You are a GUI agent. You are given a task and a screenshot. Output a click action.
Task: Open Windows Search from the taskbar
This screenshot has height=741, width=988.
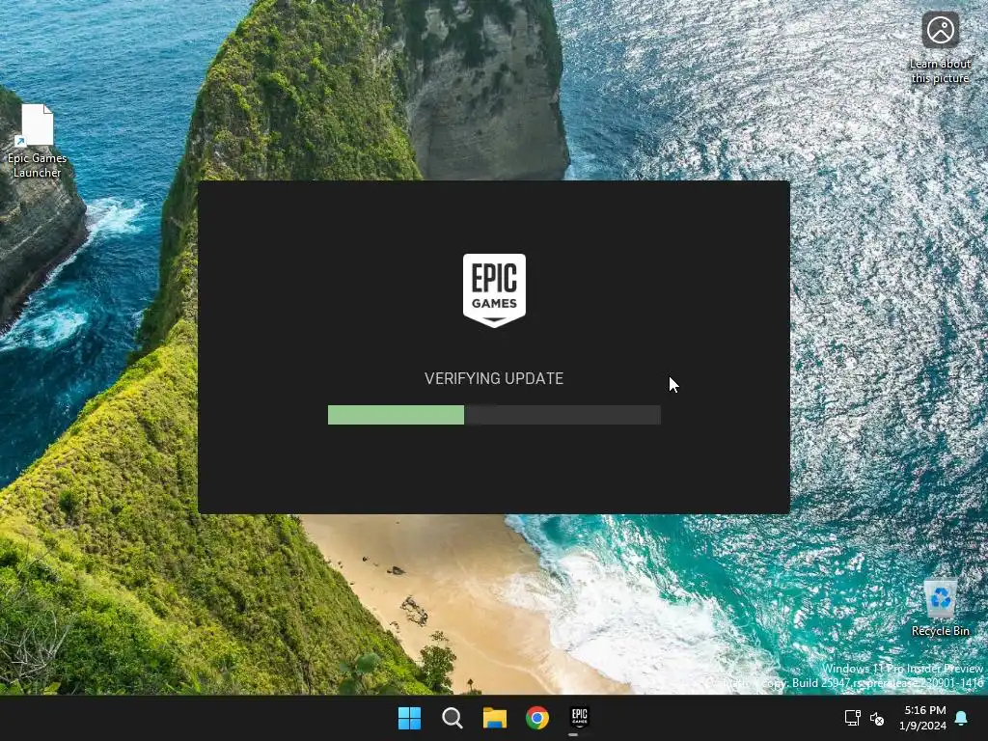[452, 718]
